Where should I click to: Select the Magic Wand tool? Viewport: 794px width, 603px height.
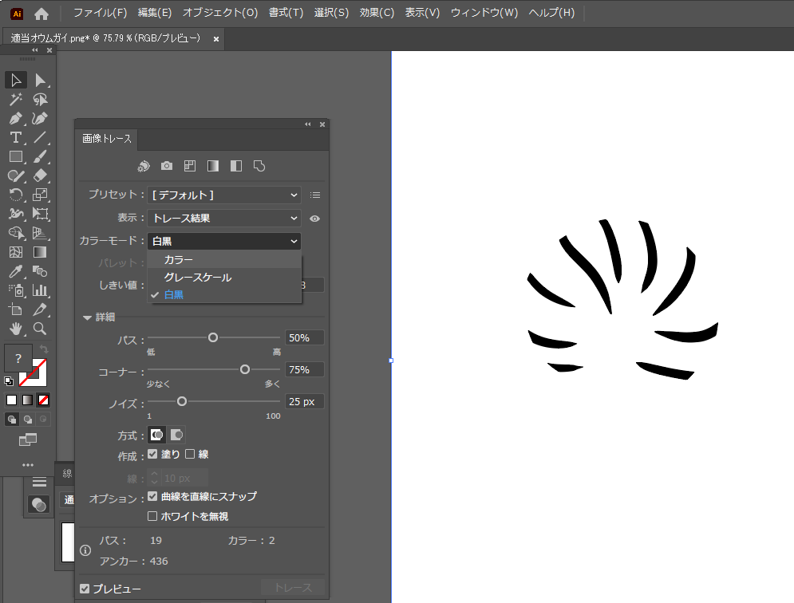click(x=15, y=99)
